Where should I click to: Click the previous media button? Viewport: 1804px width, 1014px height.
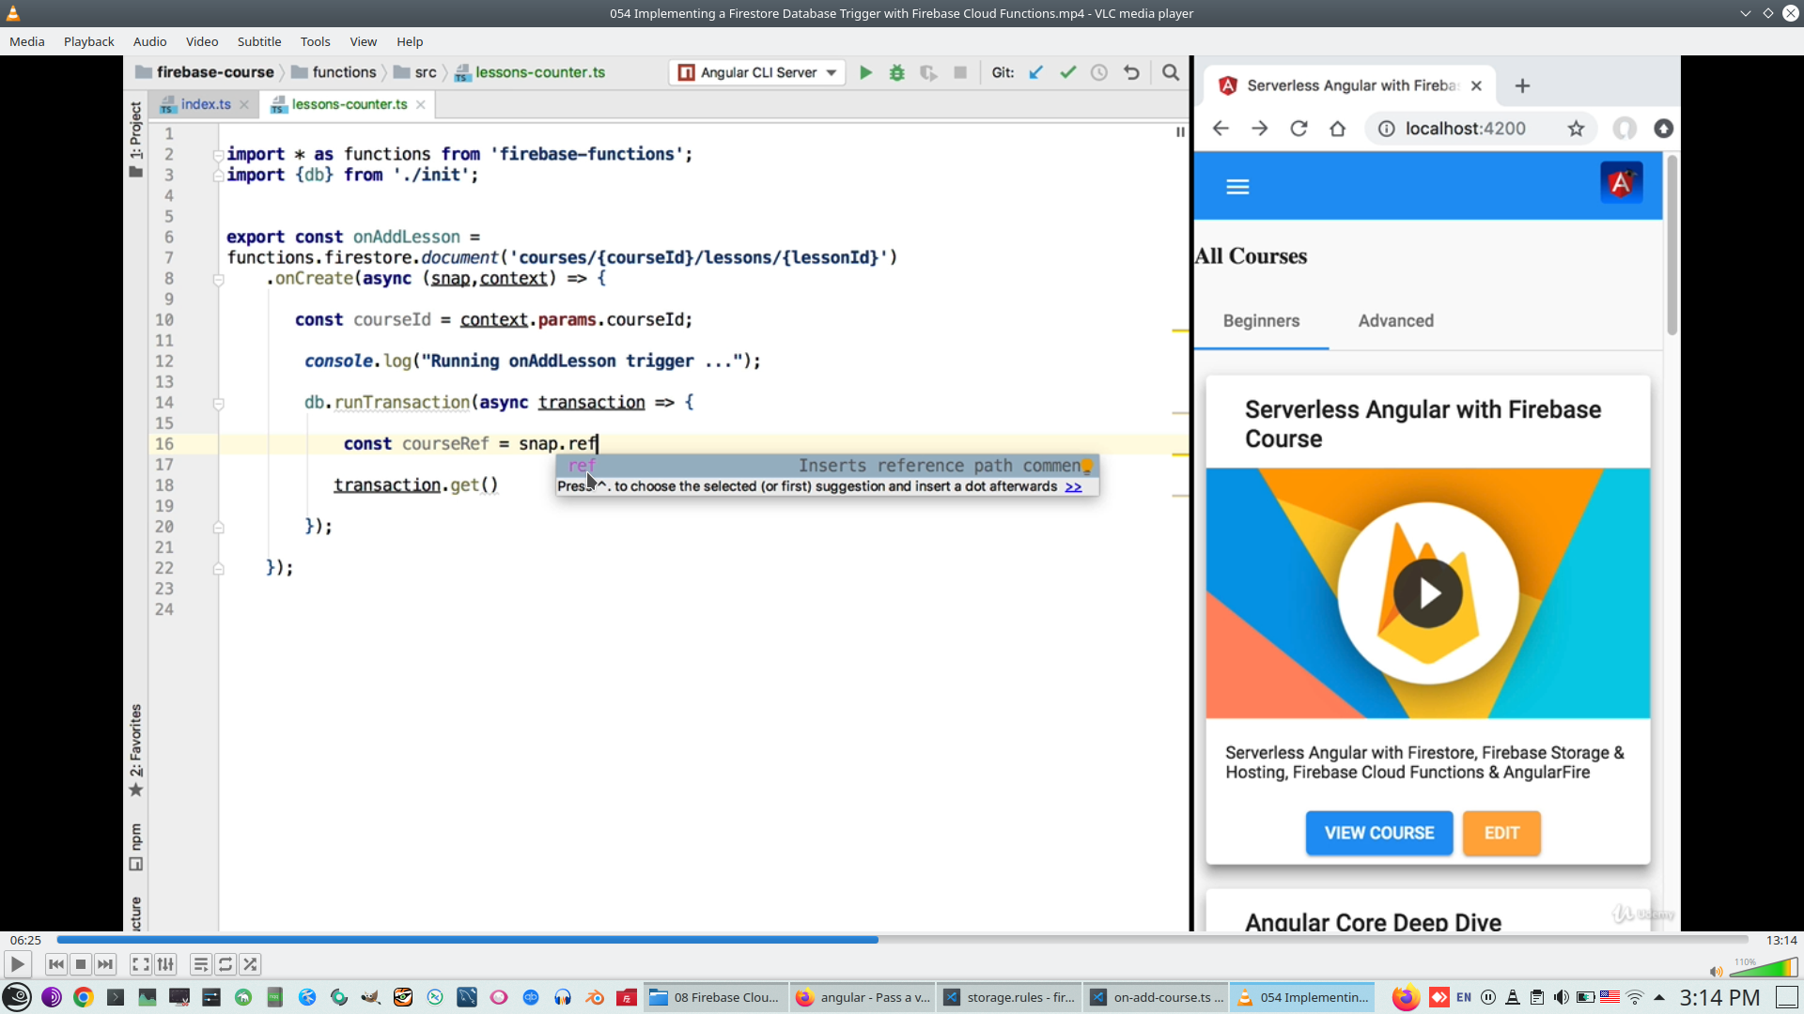pyautogui.click(x=55, y=964)
